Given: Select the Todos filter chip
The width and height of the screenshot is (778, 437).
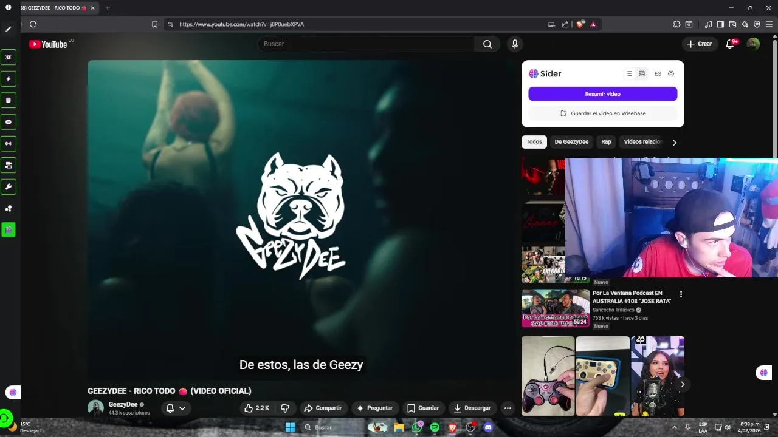Looking at the screenshot, I should 534,142.
